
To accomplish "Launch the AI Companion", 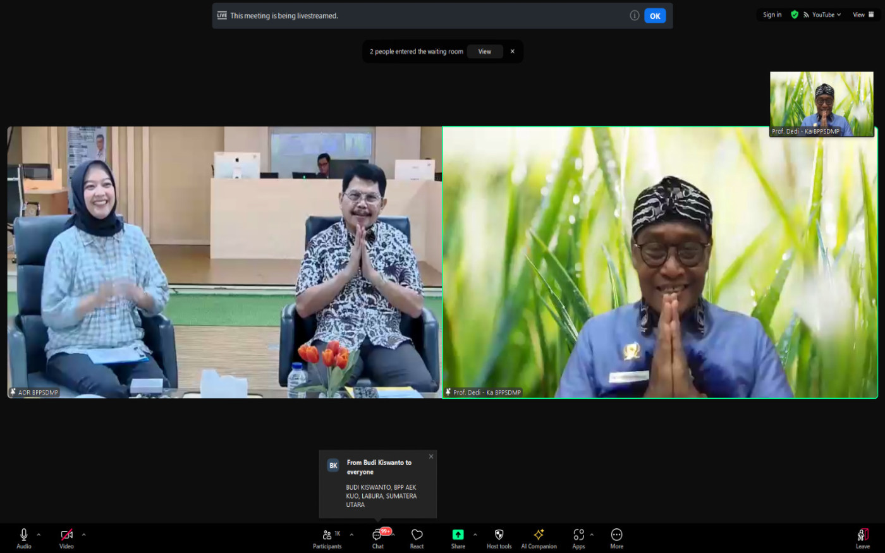I will [x=539, y=538].
